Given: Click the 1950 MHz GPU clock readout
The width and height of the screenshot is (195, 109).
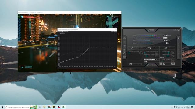Looking at the screenshot, I should click(x=165, y=35).
